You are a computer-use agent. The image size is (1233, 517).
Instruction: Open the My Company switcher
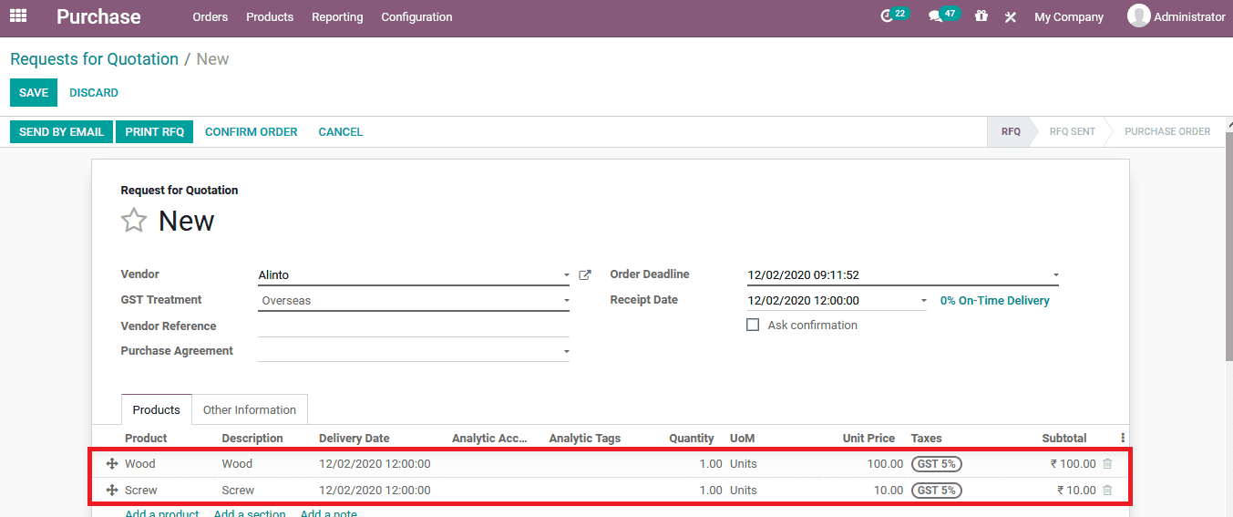coord(1069,16)
